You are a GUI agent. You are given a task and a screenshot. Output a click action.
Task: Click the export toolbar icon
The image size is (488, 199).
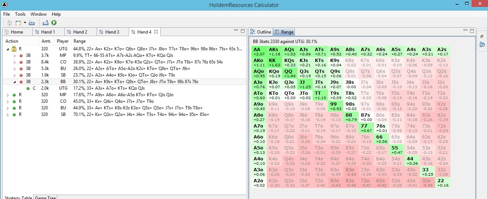click(x=46, y=23)
